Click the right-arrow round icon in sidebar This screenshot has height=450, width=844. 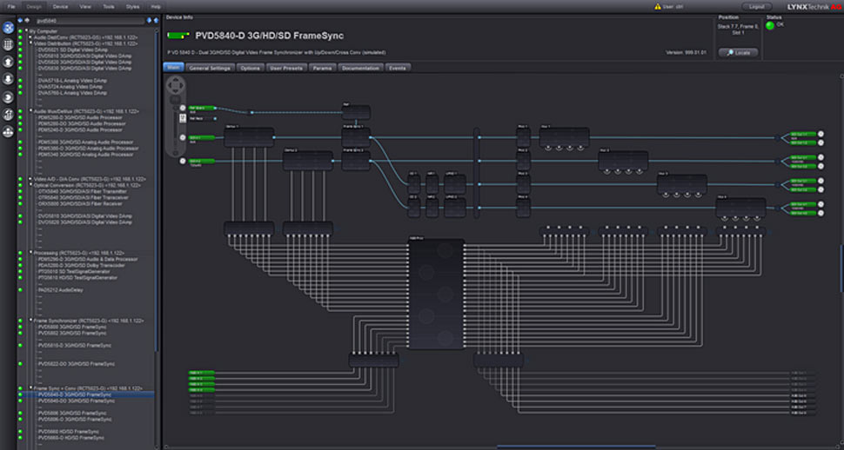[x=8, y=96]
